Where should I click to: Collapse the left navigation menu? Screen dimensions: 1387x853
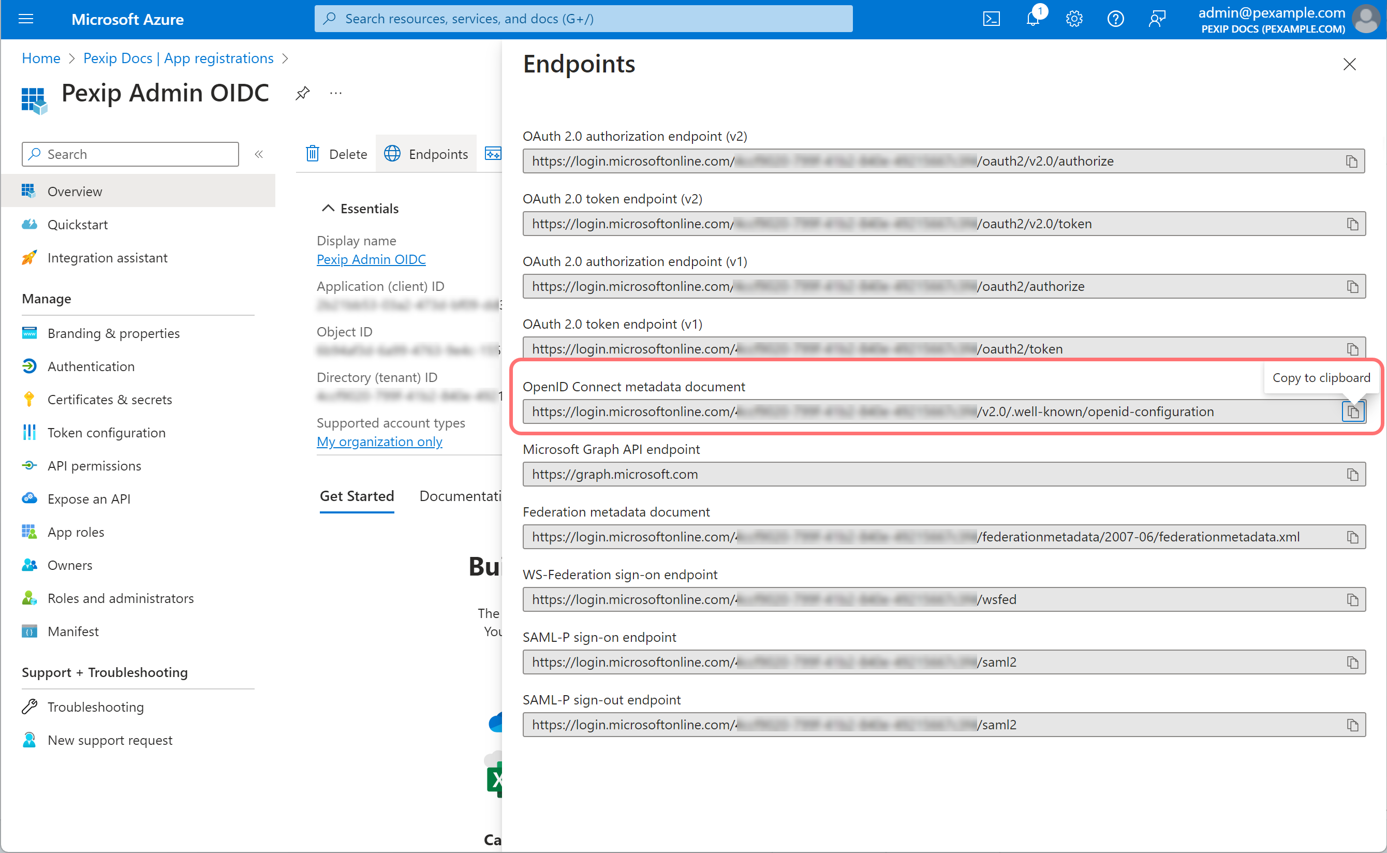[259, 155]
